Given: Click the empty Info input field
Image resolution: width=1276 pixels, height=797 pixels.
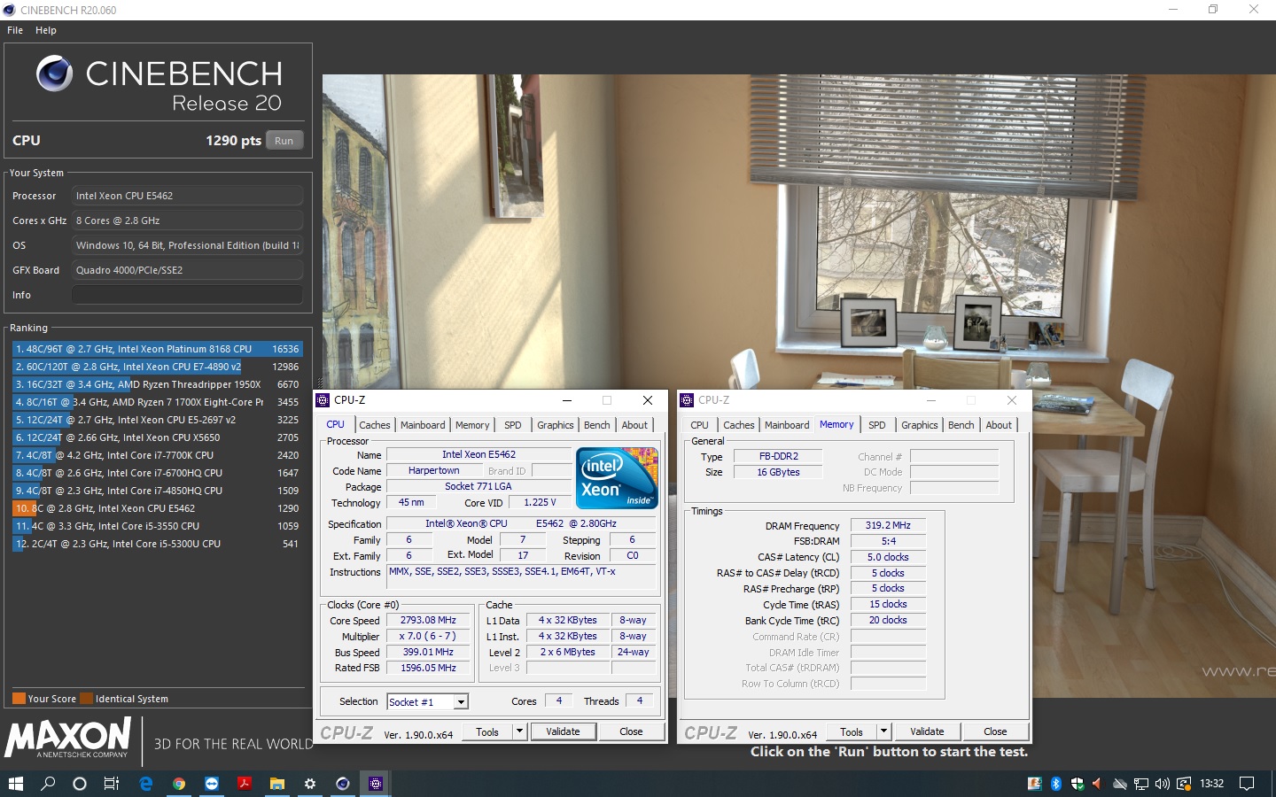Looking at the screenshot, I should click(187, 295).
